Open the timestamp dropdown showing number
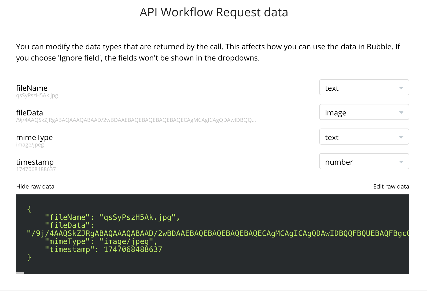Viewport: 427px width, 294px height. [364, 161]
